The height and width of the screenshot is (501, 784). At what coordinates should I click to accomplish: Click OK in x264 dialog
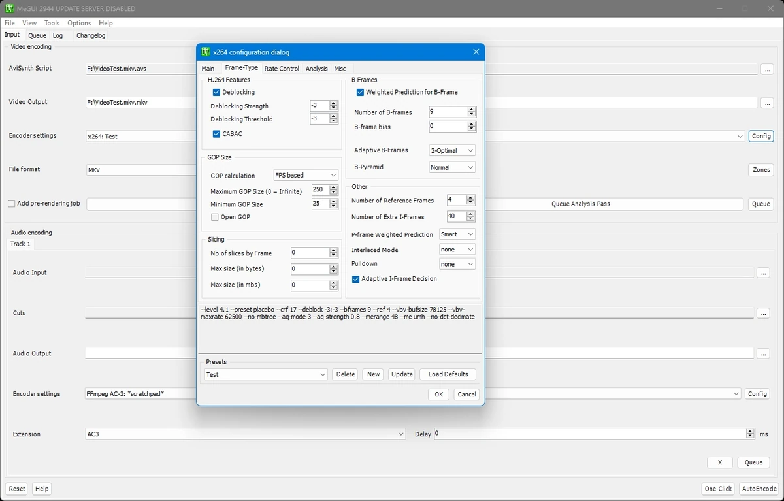pos(439,395)
